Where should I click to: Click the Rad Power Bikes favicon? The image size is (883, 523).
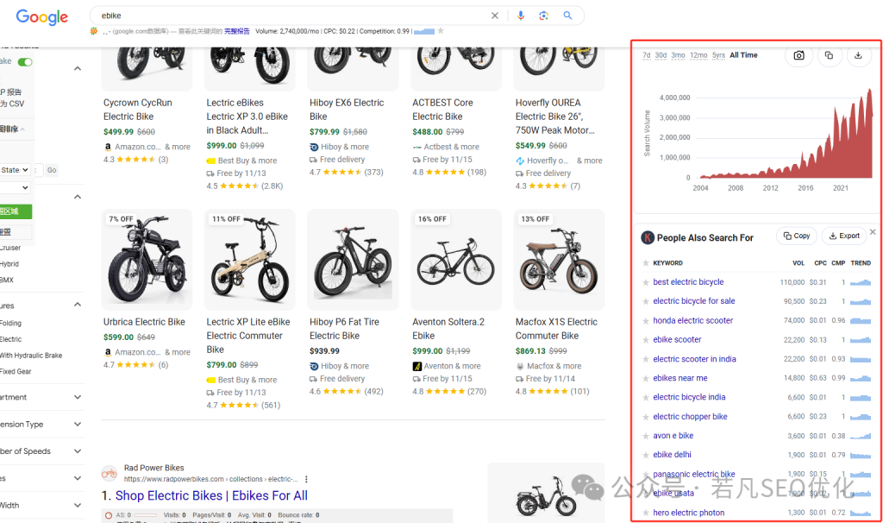110,474
